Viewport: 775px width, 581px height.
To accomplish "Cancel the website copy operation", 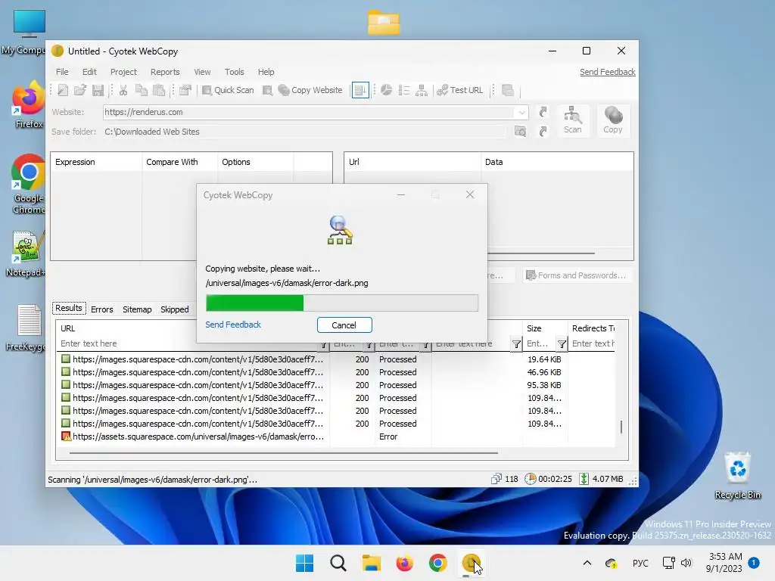I will [x=344, y=325].
